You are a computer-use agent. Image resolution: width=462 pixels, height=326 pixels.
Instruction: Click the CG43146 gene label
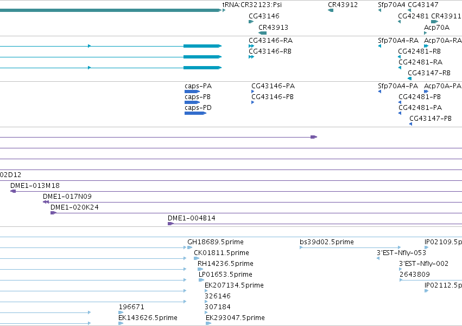tap(264, 16)
